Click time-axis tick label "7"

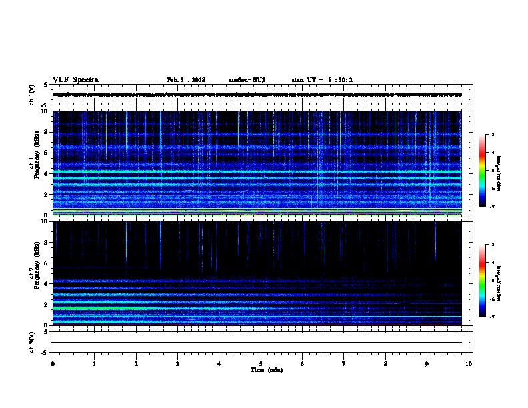click(344, 364)
